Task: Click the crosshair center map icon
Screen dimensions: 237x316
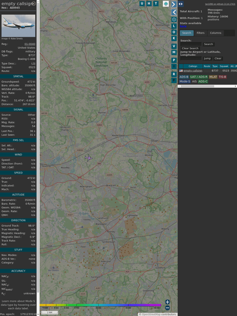Action: pyautogui.click(x=174, y=19)
